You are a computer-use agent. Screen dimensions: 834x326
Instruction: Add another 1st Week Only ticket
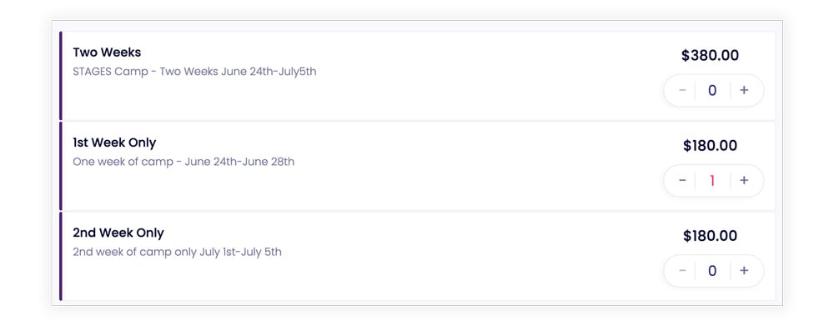[744, 181]
